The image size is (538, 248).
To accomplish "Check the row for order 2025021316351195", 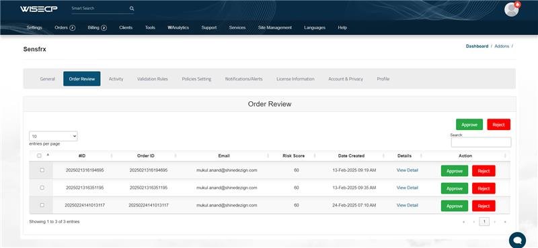I will click(42, 188).
